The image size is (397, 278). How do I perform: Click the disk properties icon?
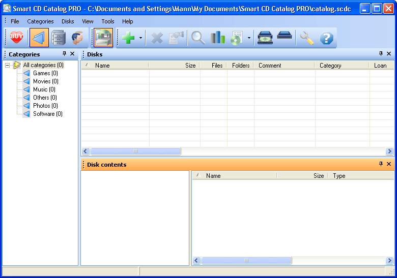coord(176,38)
